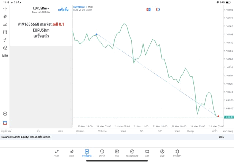Click the 1.09842 current price label

click(x=229, y=117)
